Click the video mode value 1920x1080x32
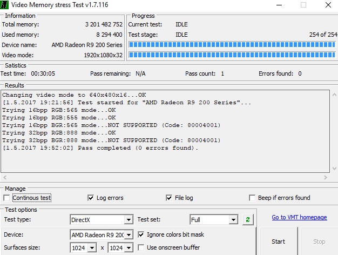338x255 pixels. 103,55
